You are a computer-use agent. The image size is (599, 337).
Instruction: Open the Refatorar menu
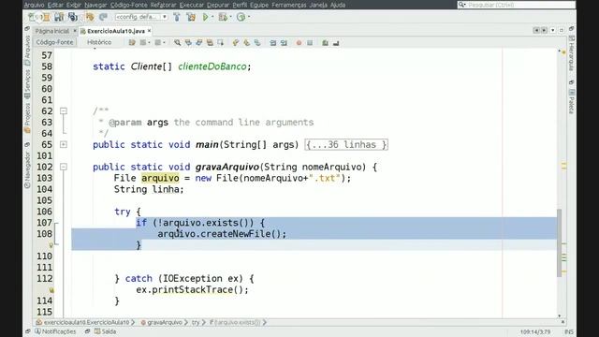(x=163, y=5)
